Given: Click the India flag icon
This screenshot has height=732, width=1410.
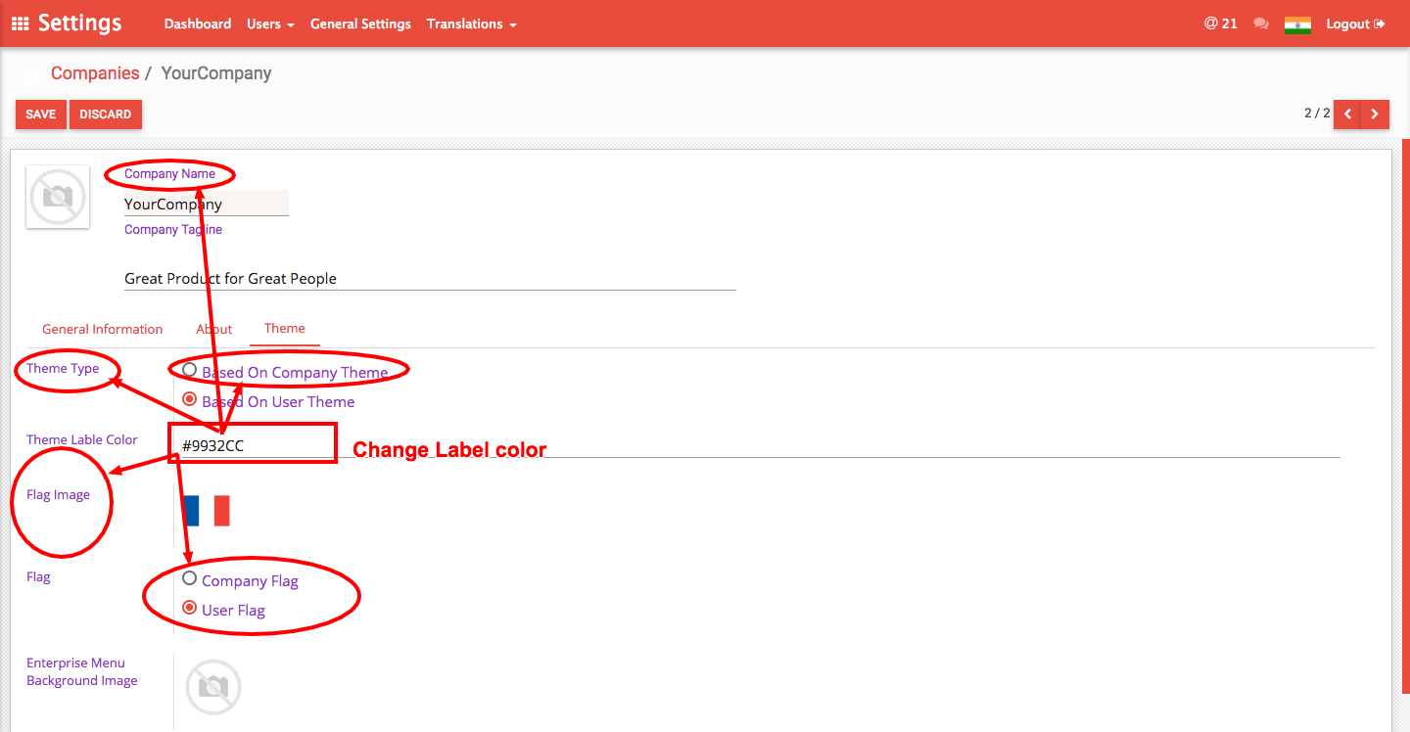Looking at the screenshot, I should click(1297, 24).
